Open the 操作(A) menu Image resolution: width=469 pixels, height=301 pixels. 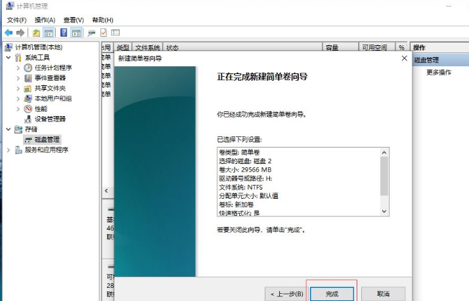coord(45,20)
